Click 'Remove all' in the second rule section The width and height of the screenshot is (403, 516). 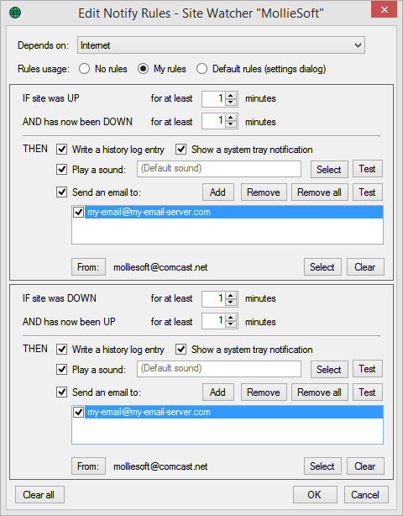pos(320,392)
